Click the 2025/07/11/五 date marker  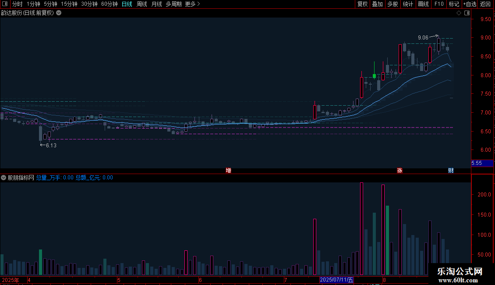(x=336, y=280)
